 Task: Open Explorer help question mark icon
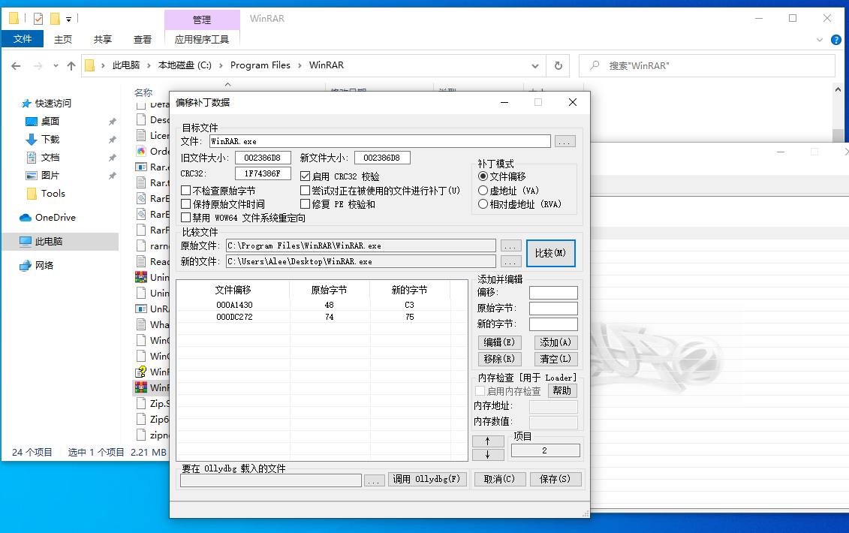pyautogui.click(x=836, y=40)
